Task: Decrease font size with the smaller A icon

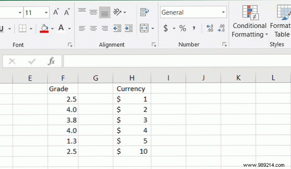Action: coord(67,12)
